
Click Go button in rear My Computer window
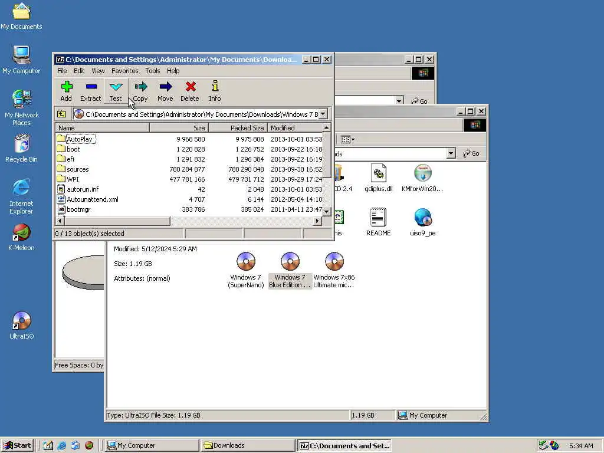tap(420, 101)
